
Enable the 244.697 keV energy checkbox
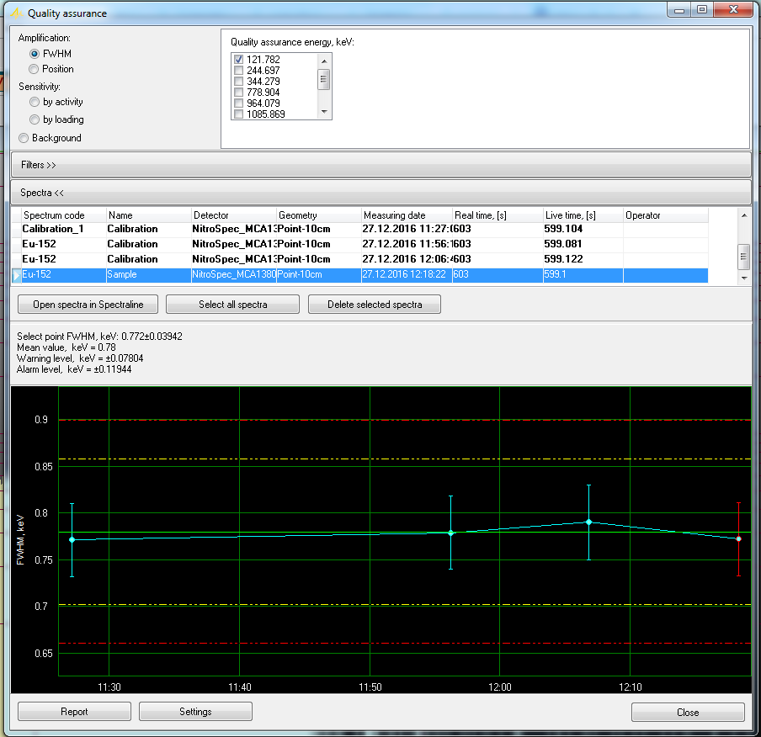[x=238, y=71]
